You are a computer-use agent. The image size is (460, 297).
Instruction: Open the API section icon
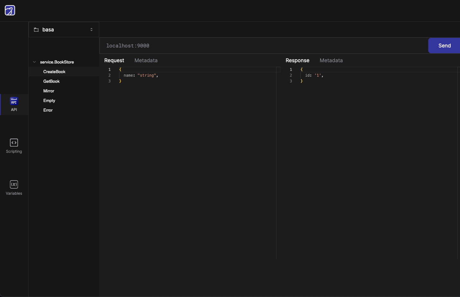coord(14,101)
